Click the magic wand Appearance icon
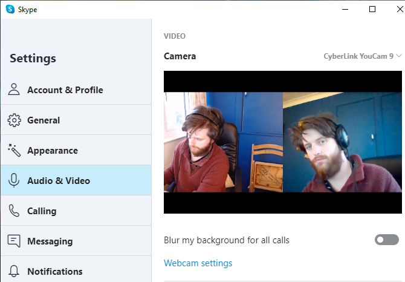The height and width of the screenshot is (282, 405). click(14, 150)
